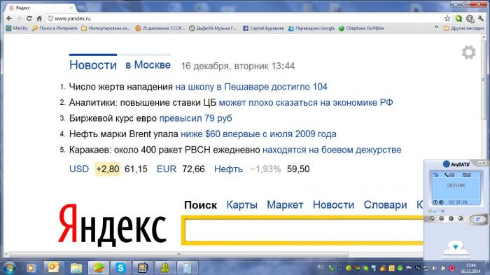The height and width of the screenshot is (275, 490).
Task: Open the Другие закладки folder
Action: click(463, 28)
